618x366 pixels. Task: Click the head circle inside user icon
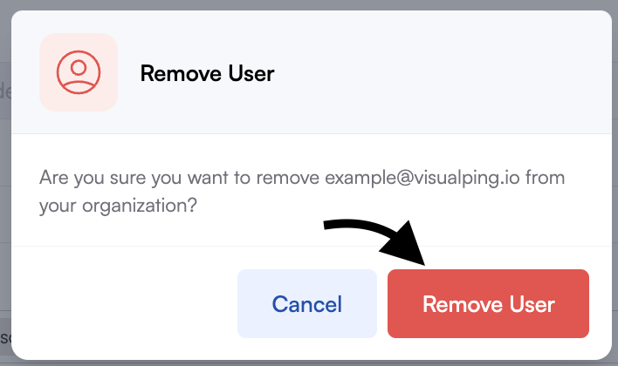point(79,67)
